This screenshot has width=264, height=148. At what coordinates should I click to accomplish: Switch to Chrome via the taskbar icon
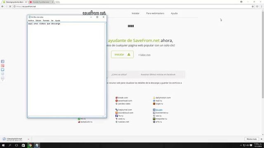[x=30, y=145]
